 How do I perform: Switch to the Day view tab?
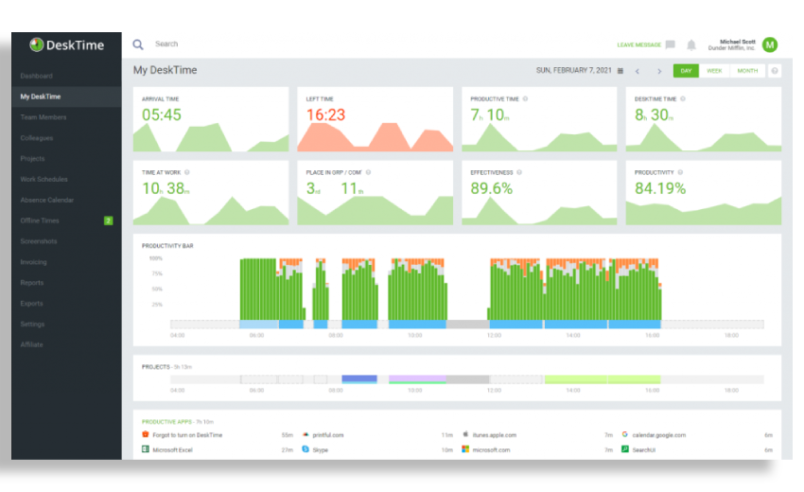click(686, 71)
